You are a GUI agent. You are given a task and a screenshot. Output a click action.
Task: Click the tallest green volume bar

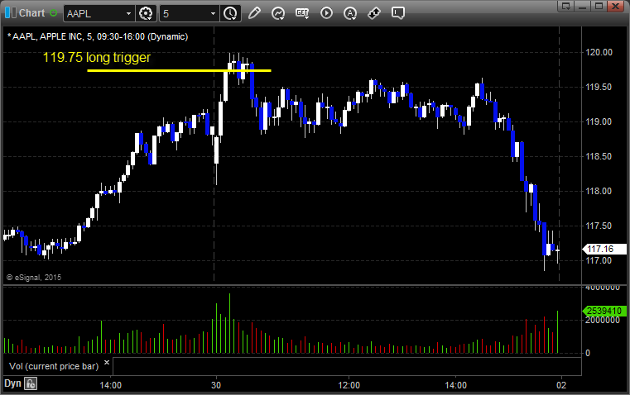point(229,323)
